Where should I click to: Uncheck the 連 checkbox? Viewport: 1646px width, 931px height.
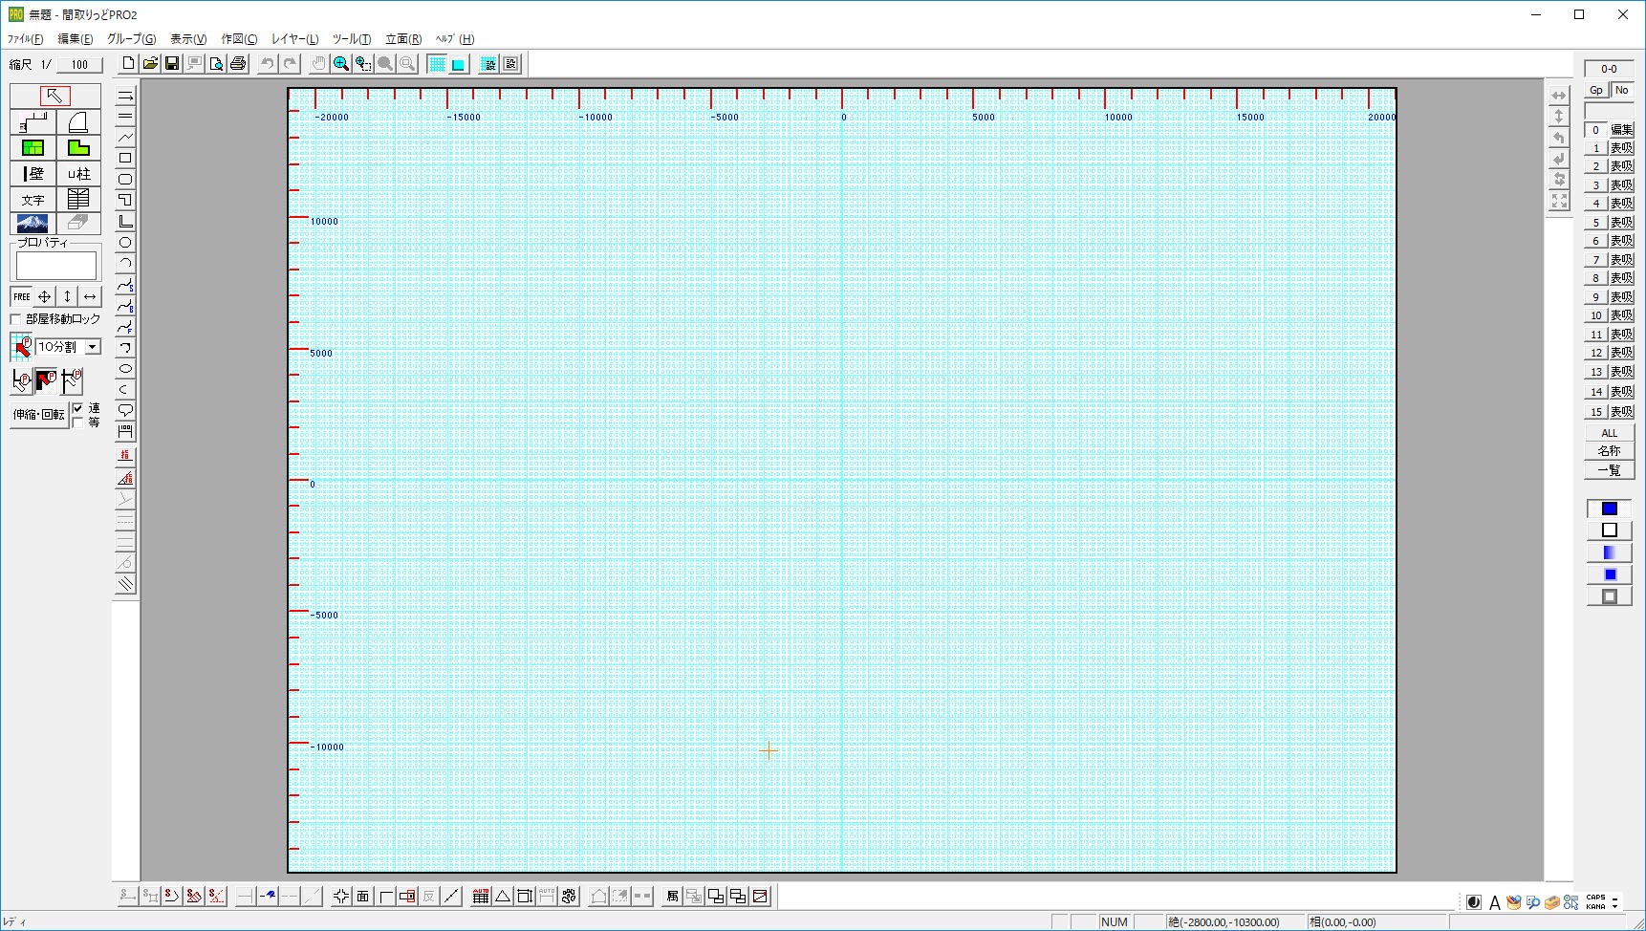78,408
